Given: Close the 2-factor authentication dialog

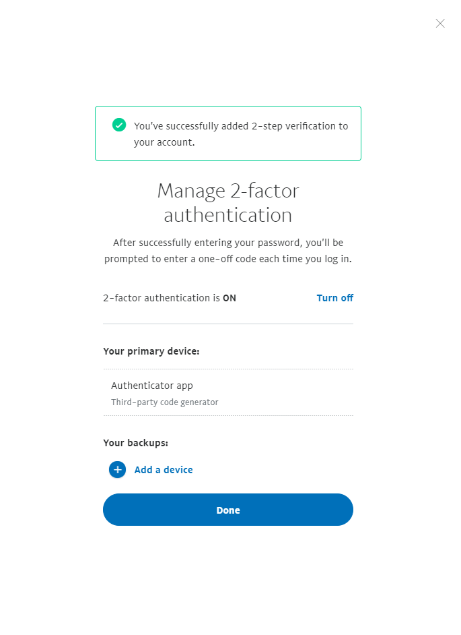Looking at the screenshot, I should tap(440, 24).
